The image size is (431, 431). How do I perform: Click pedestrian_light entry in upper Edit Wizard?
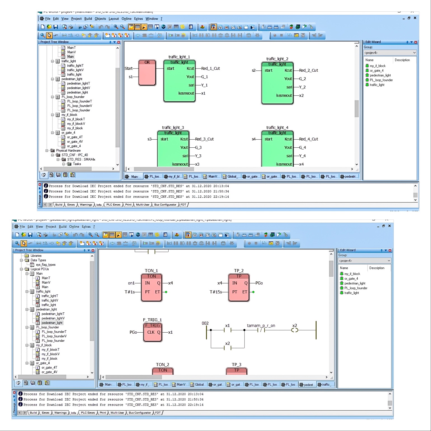coord(380,75)
